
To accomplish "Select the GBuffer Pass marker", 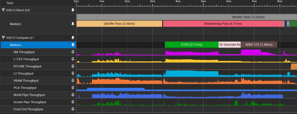I will (119, 24).
